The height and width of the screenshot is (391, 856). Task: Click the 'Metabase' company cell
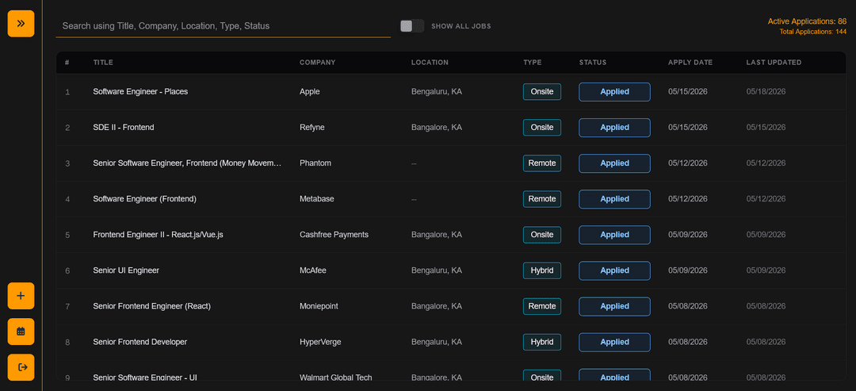coord(316,199)
